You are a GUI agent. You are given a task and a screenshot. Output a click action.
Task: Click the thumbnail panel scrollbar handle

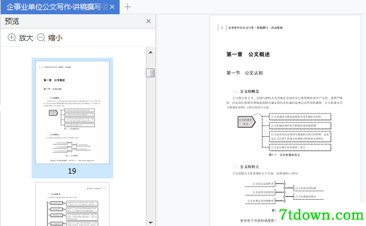pyautogui.click(x=151, y=73)
